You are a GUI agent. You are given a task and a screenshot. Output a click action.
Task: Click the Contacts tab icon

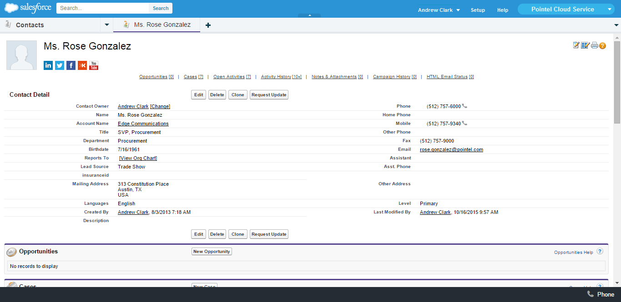coord(8,25)
